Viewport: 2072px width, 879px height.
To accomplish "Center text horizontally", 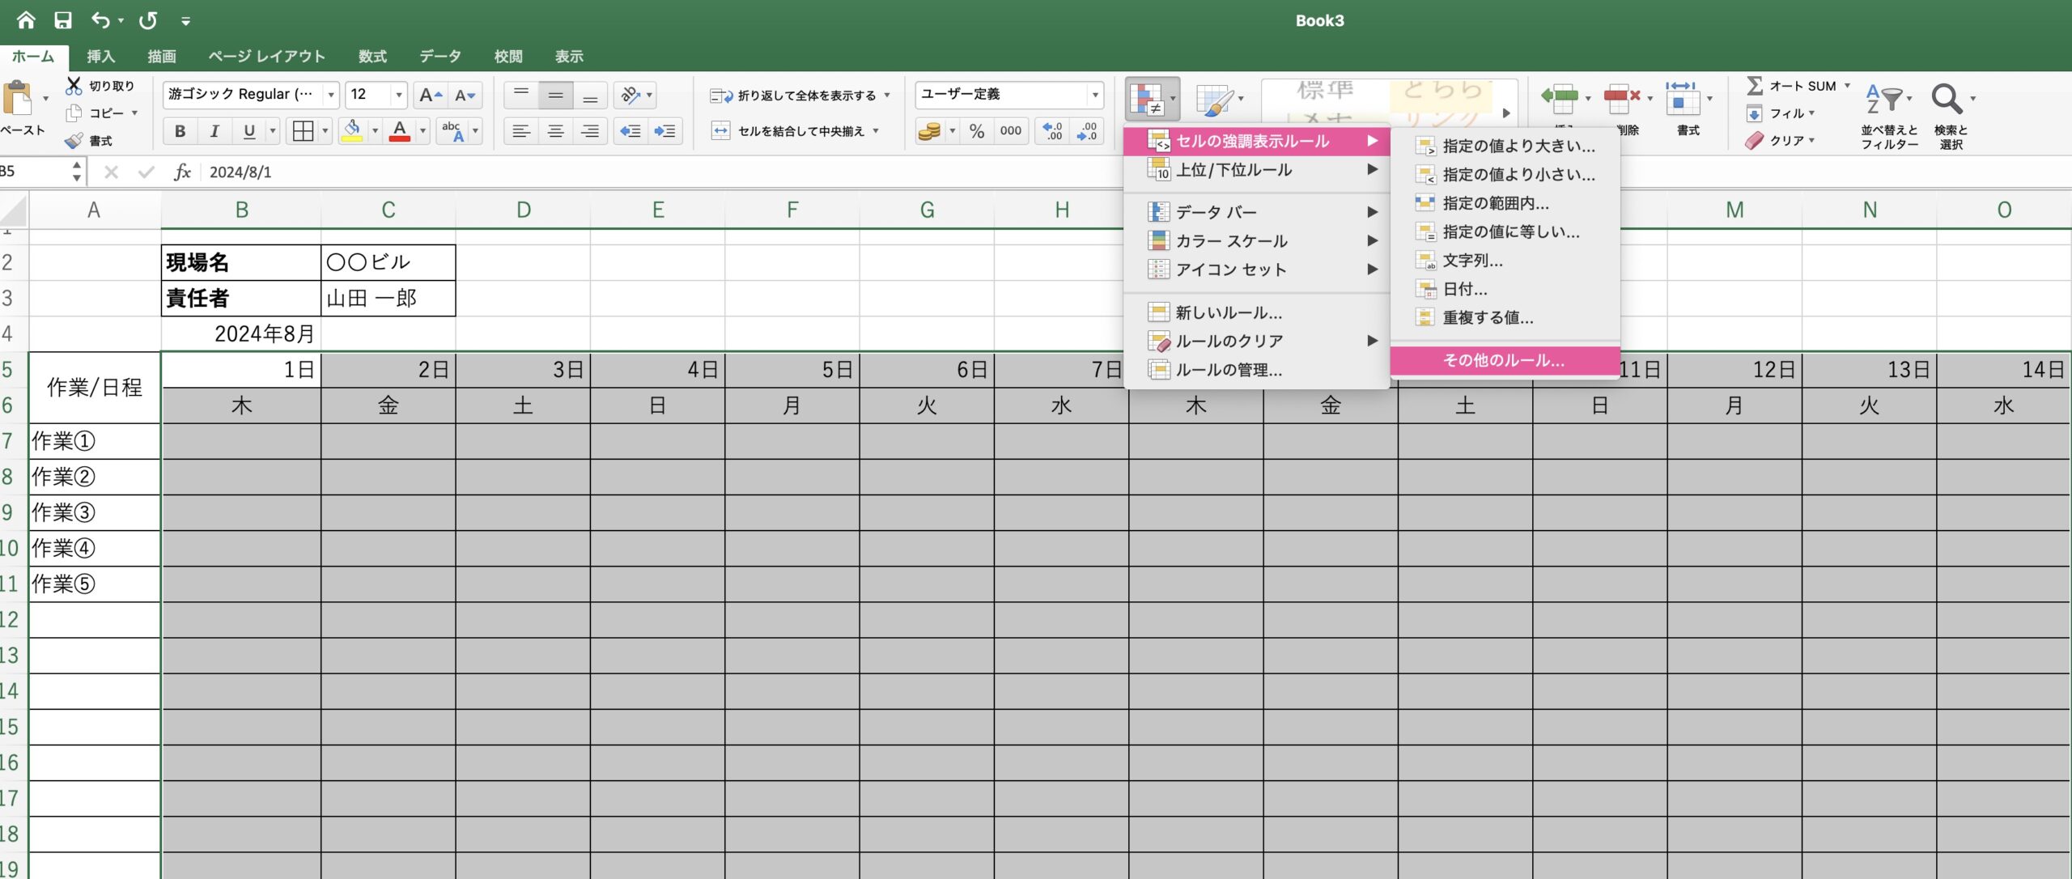I will click(x=555, y=131).
